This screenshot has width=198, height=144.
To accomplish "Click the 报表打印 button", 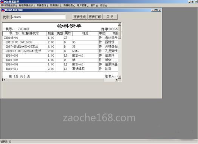I will 95,17.
